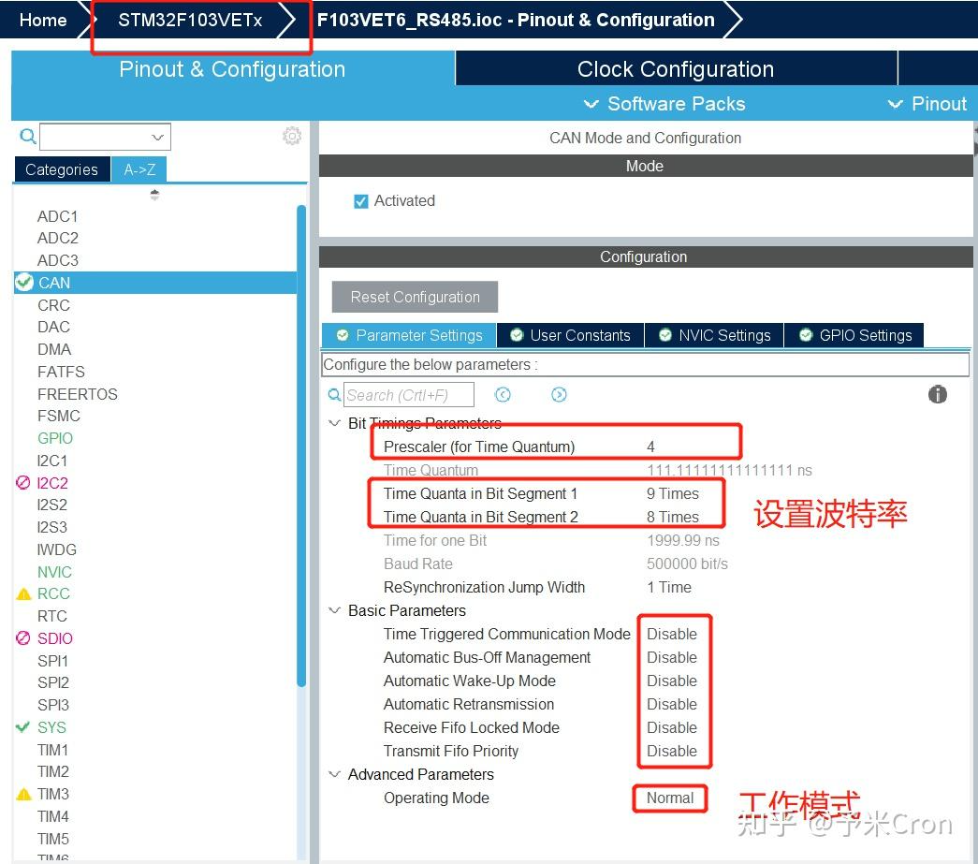Select FREERTOS in the peripheral list
This screenshot has height=864, width=978.
78,394
